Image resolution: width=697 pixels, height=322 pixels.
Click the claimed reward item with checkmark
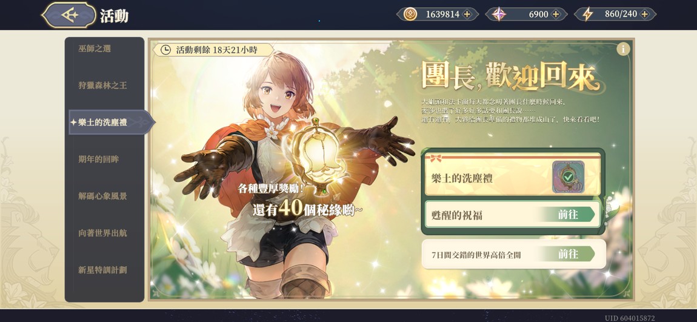pos(568,177)
